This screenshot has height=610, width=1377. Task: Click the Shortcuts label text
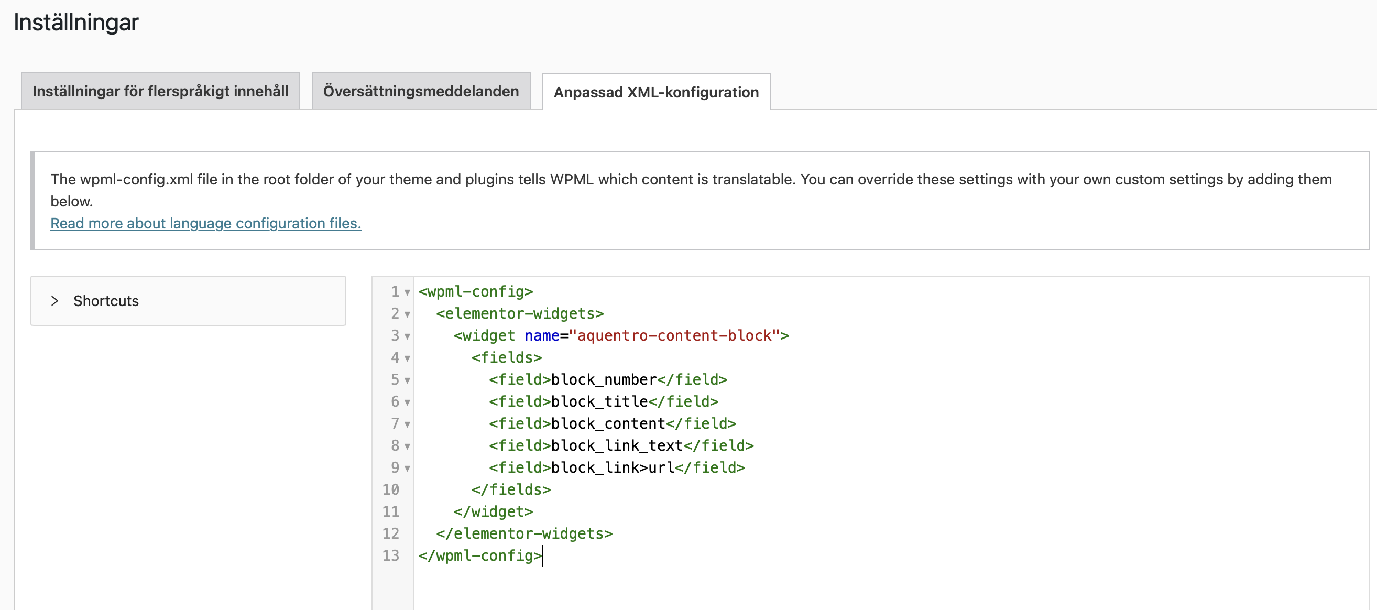(106, 301)
